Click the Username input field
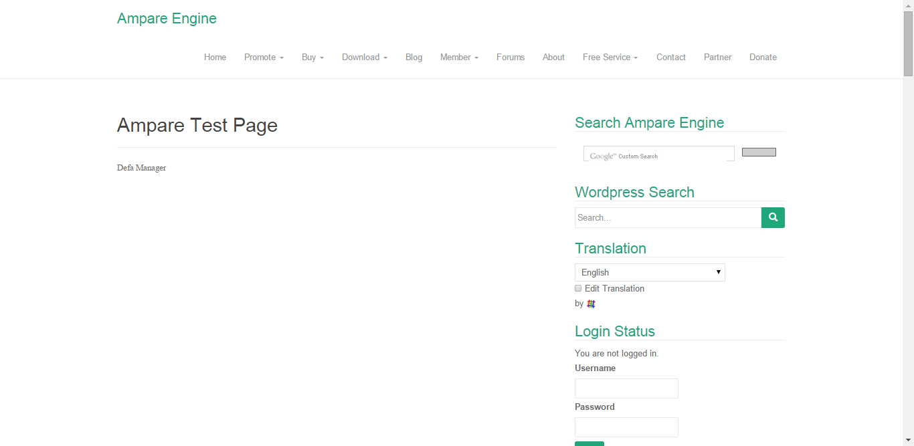This screenshot has width=914, height=446. click(626, 388)
